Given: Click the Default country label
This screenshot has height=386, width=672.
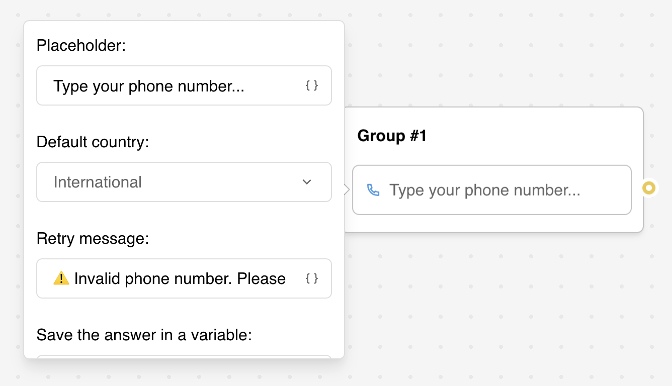Looking at the screenshot, I should [x=92, y=142].
